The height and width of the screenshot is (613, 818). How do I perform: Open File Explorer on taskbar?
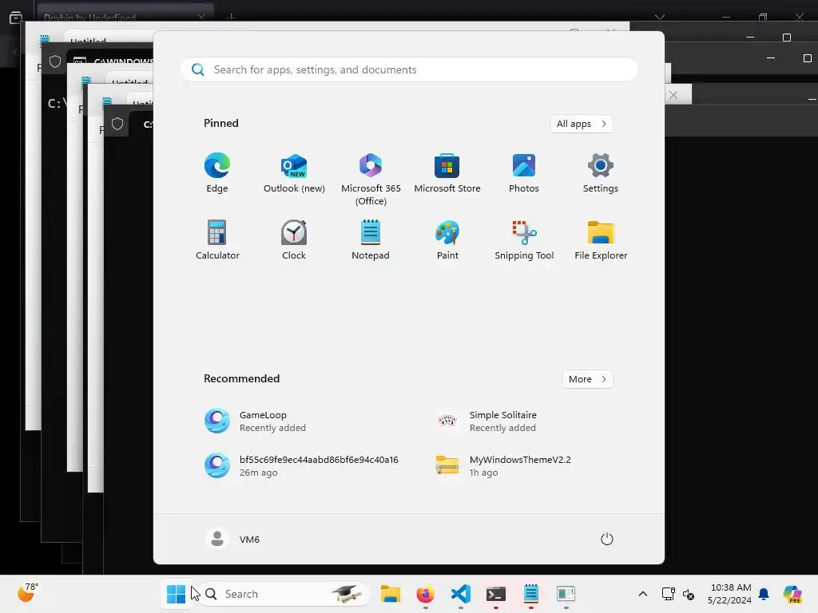coord(390,594)
